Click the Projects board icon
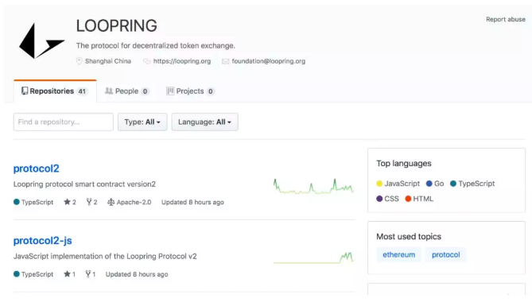Image resolution: width=532 pixels, height=302 pixels. pyautogui.click(x=170, y=91)
